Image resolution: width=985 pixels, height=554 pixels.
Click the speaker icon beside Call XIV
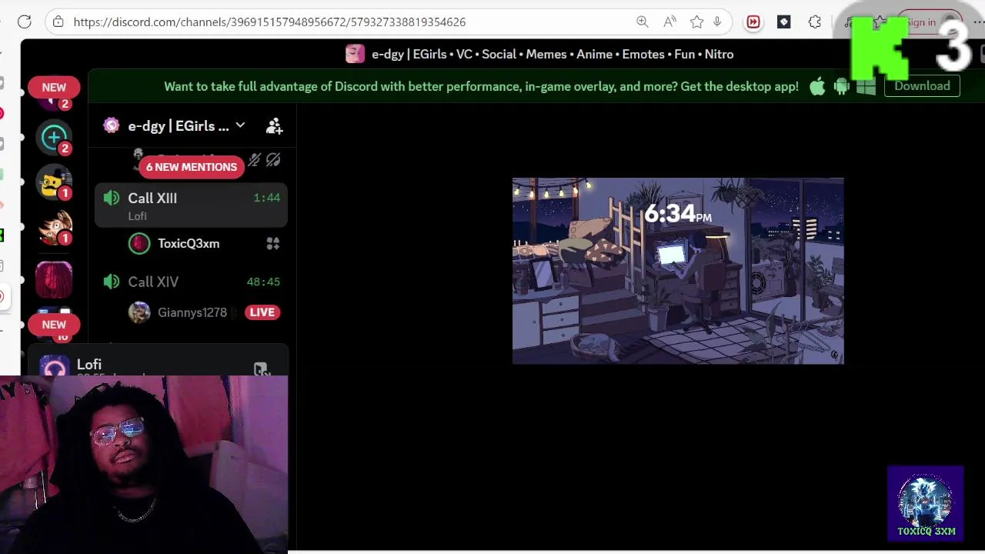point(112,282)
